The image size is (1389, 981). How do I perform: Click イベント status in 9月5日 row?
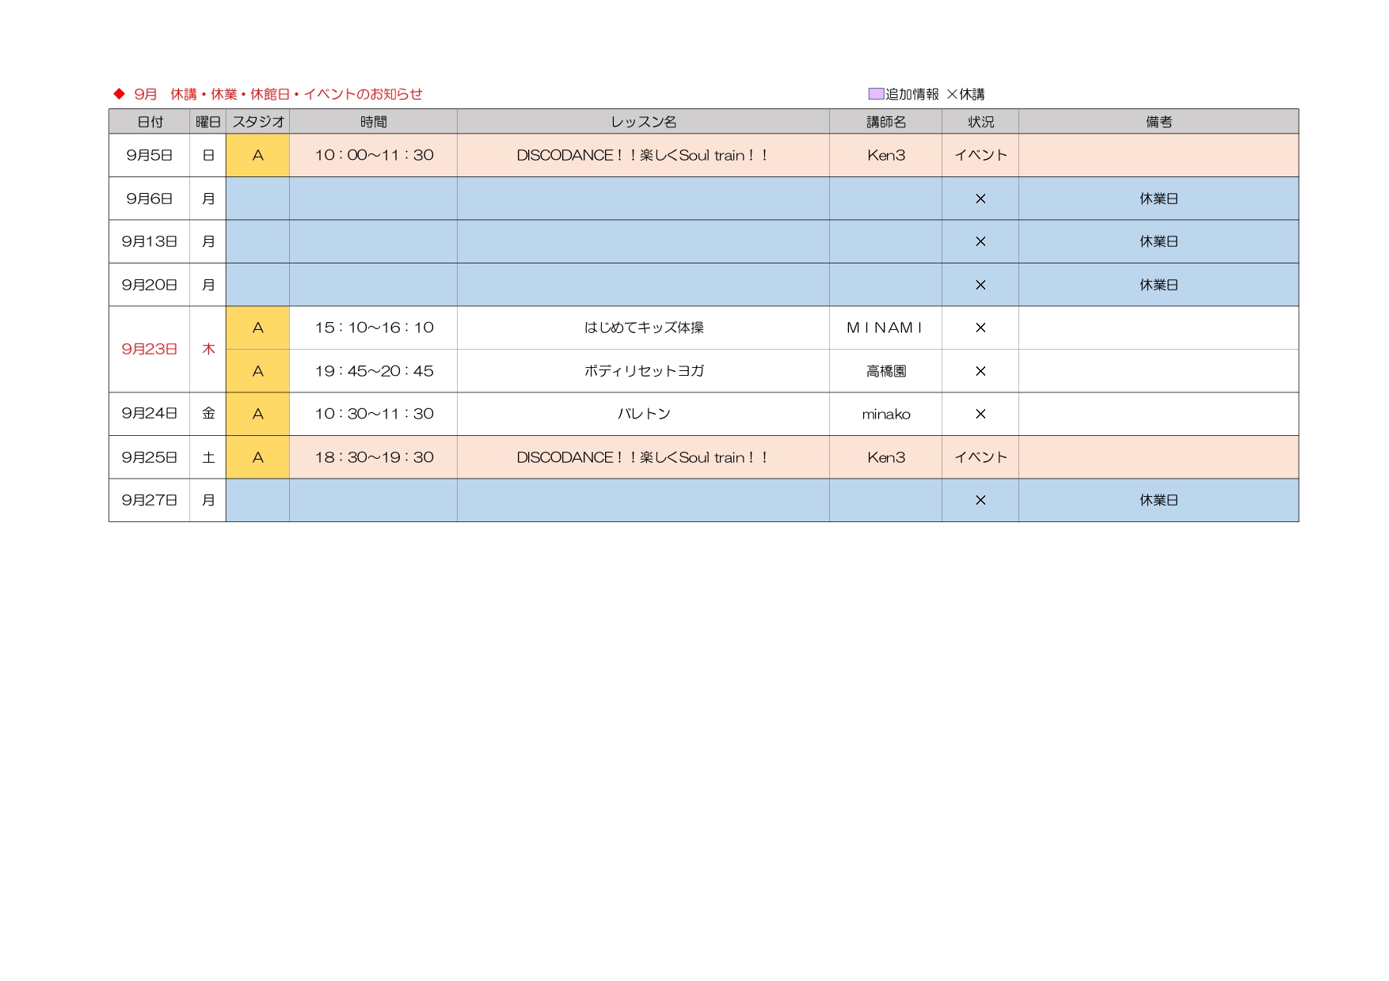click(980, 155)
